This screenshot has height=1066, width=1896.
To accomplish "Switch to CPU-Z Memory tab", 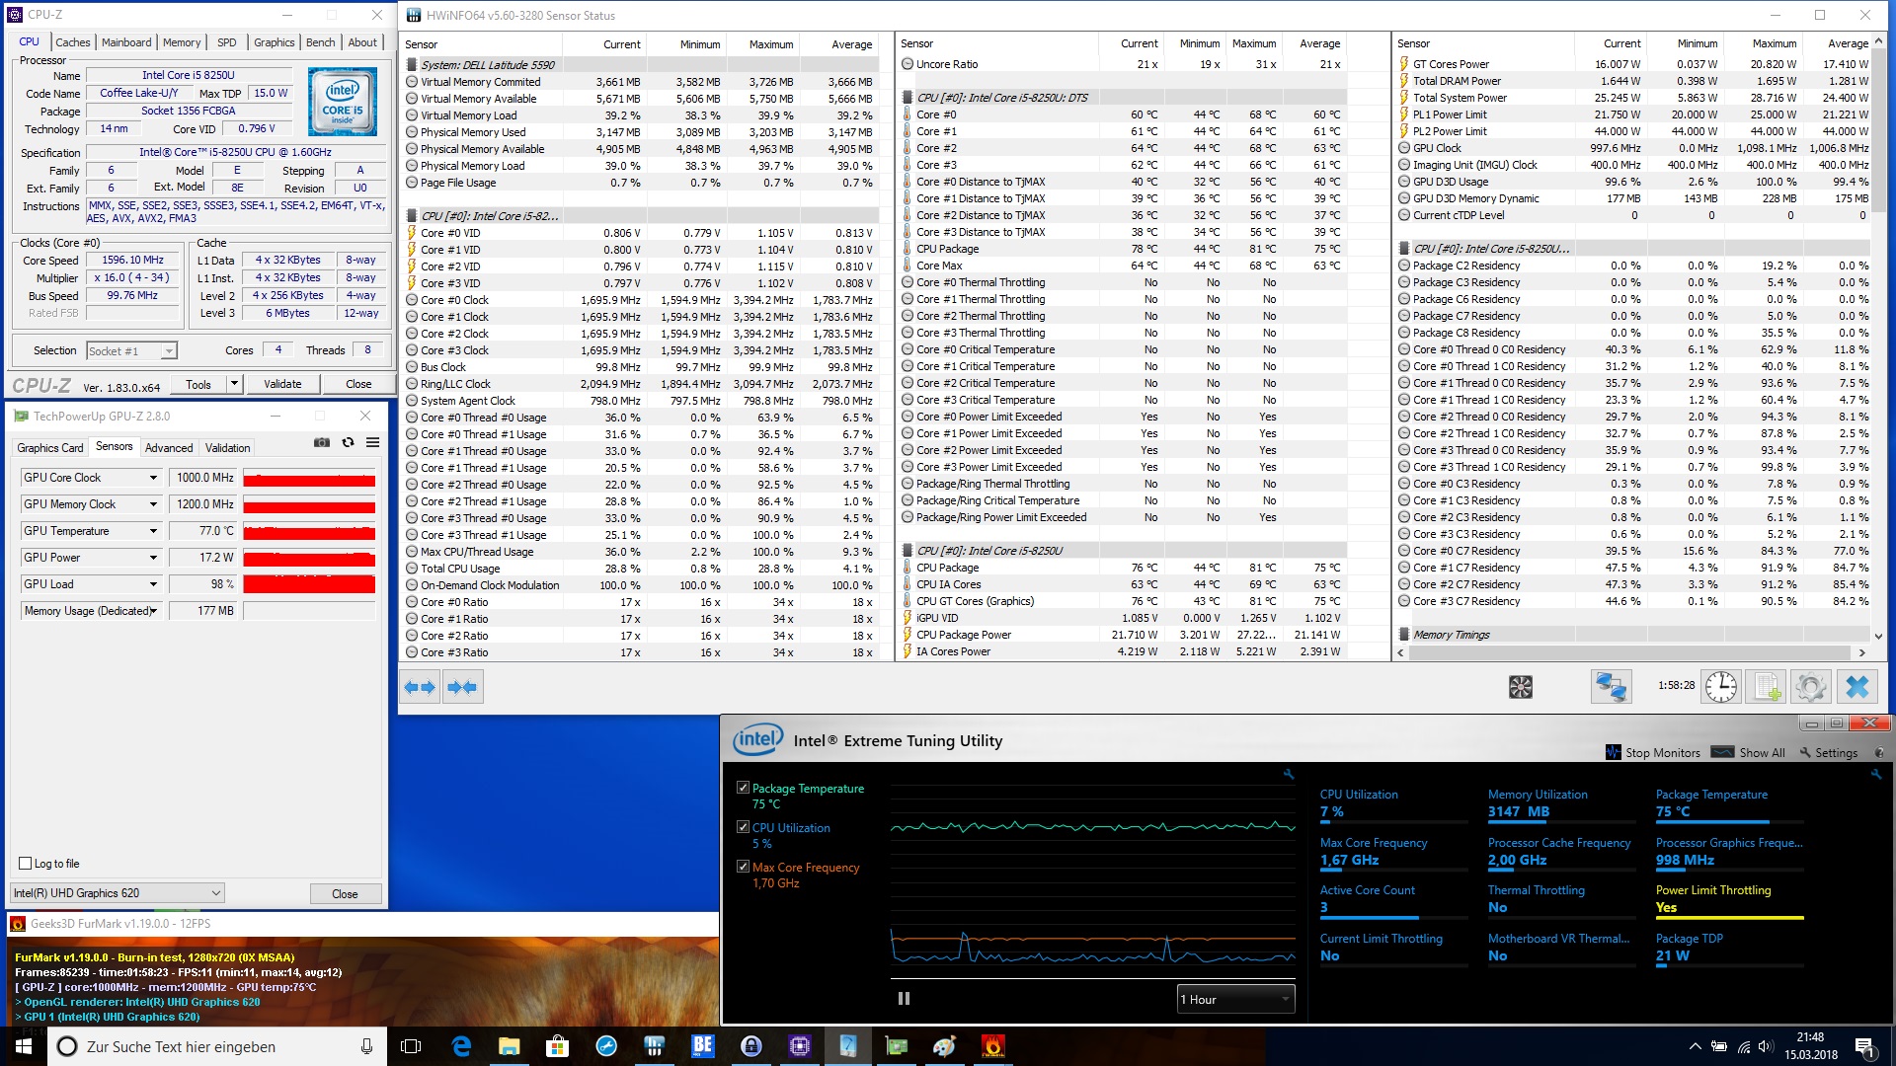I will coord(182,42).
